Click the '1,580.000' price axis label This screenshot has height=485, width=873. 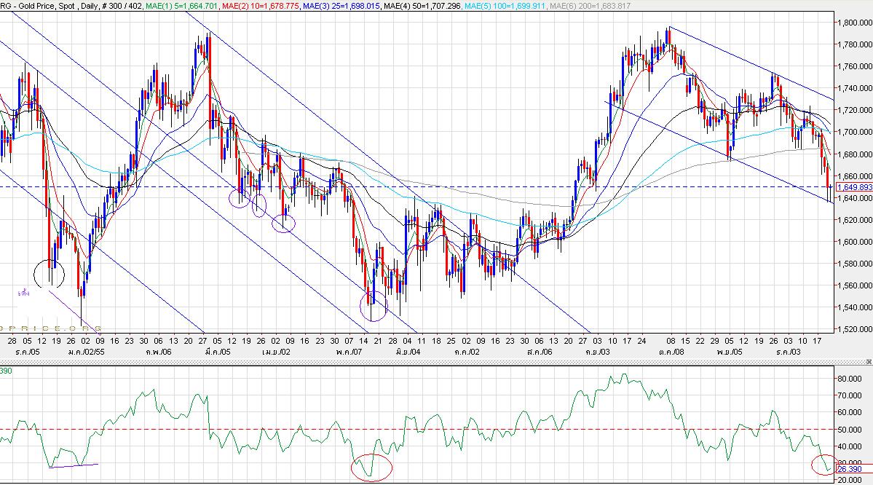(x=855, y=264)
